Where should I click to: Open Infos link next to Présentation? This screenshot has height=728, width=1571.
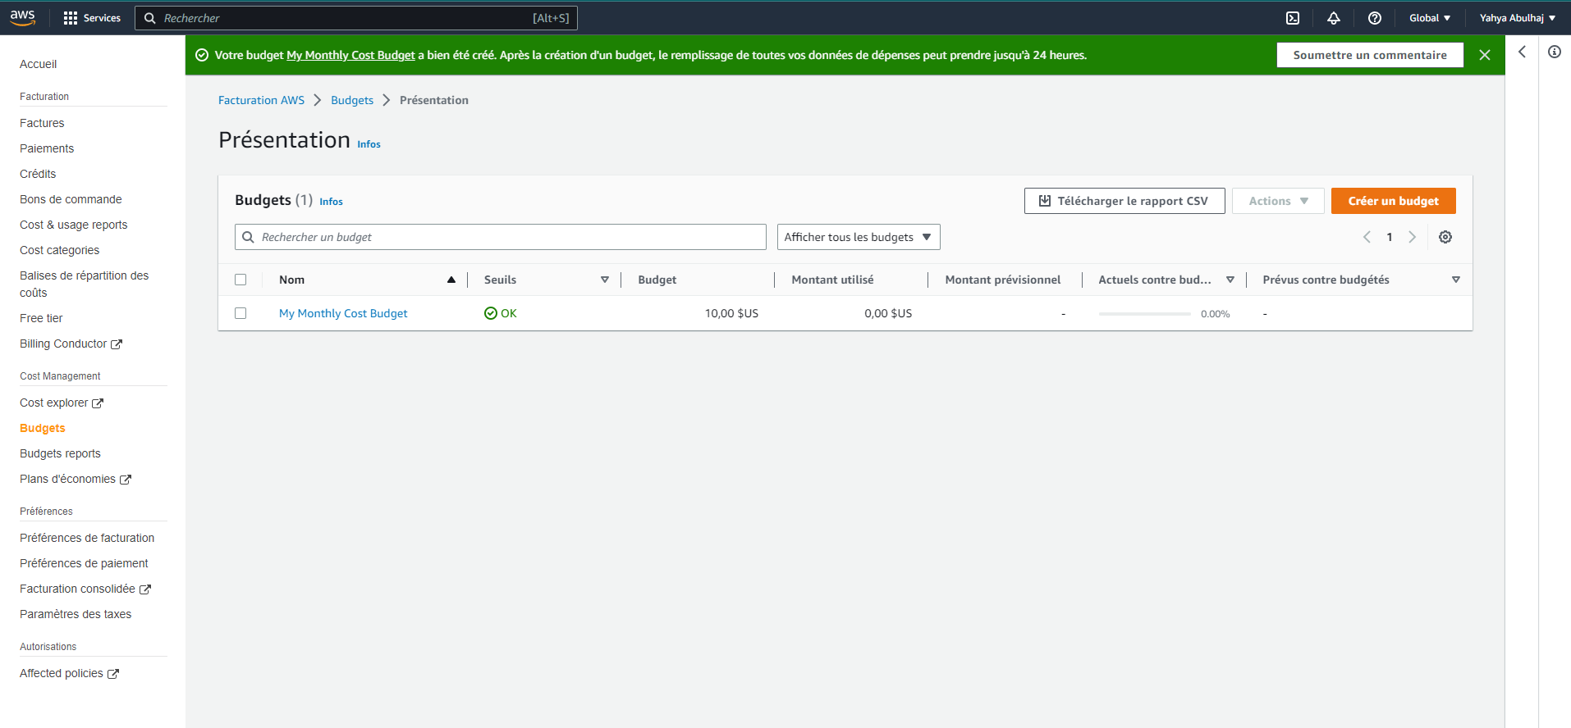pos(369,144)
